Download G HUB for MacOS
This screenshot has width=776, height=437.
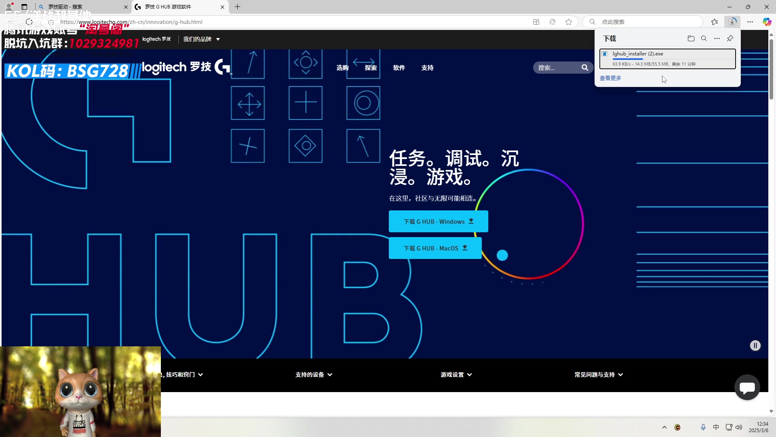pos(435,248)
